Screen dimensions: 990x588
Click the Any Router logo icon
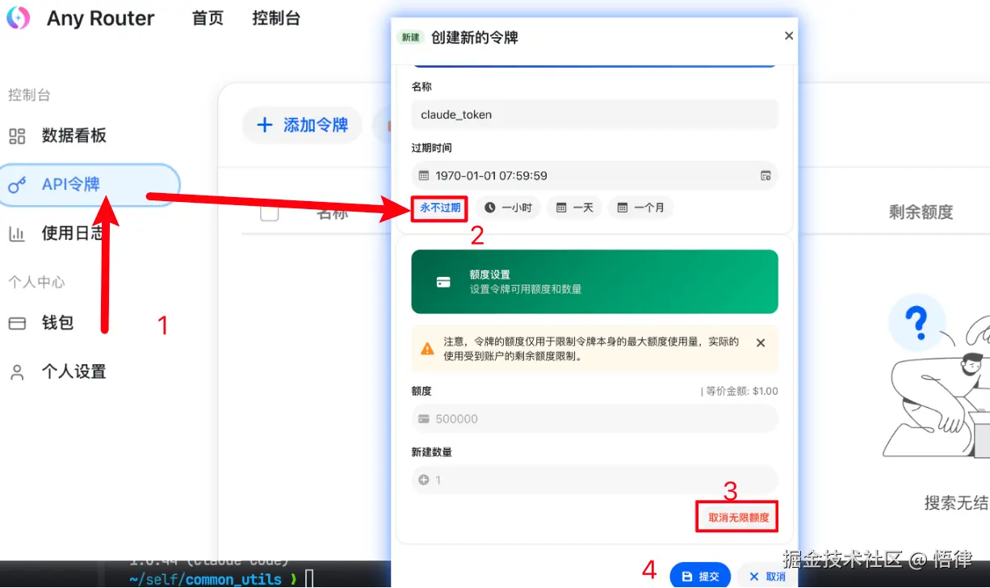(x=18, y=18)
